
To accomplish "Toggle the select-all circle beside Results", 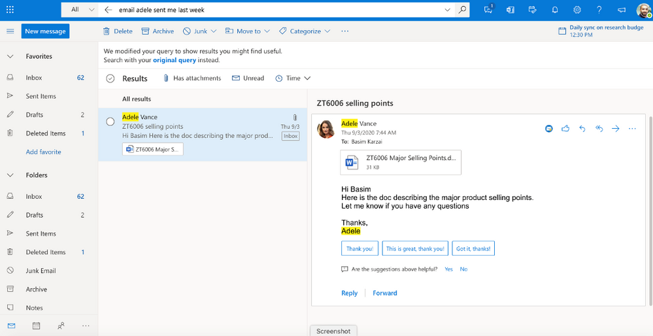I will coord(110,78).
